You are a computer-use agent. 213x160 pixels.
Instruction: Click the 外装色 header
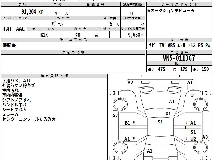(x=63, y=18)
